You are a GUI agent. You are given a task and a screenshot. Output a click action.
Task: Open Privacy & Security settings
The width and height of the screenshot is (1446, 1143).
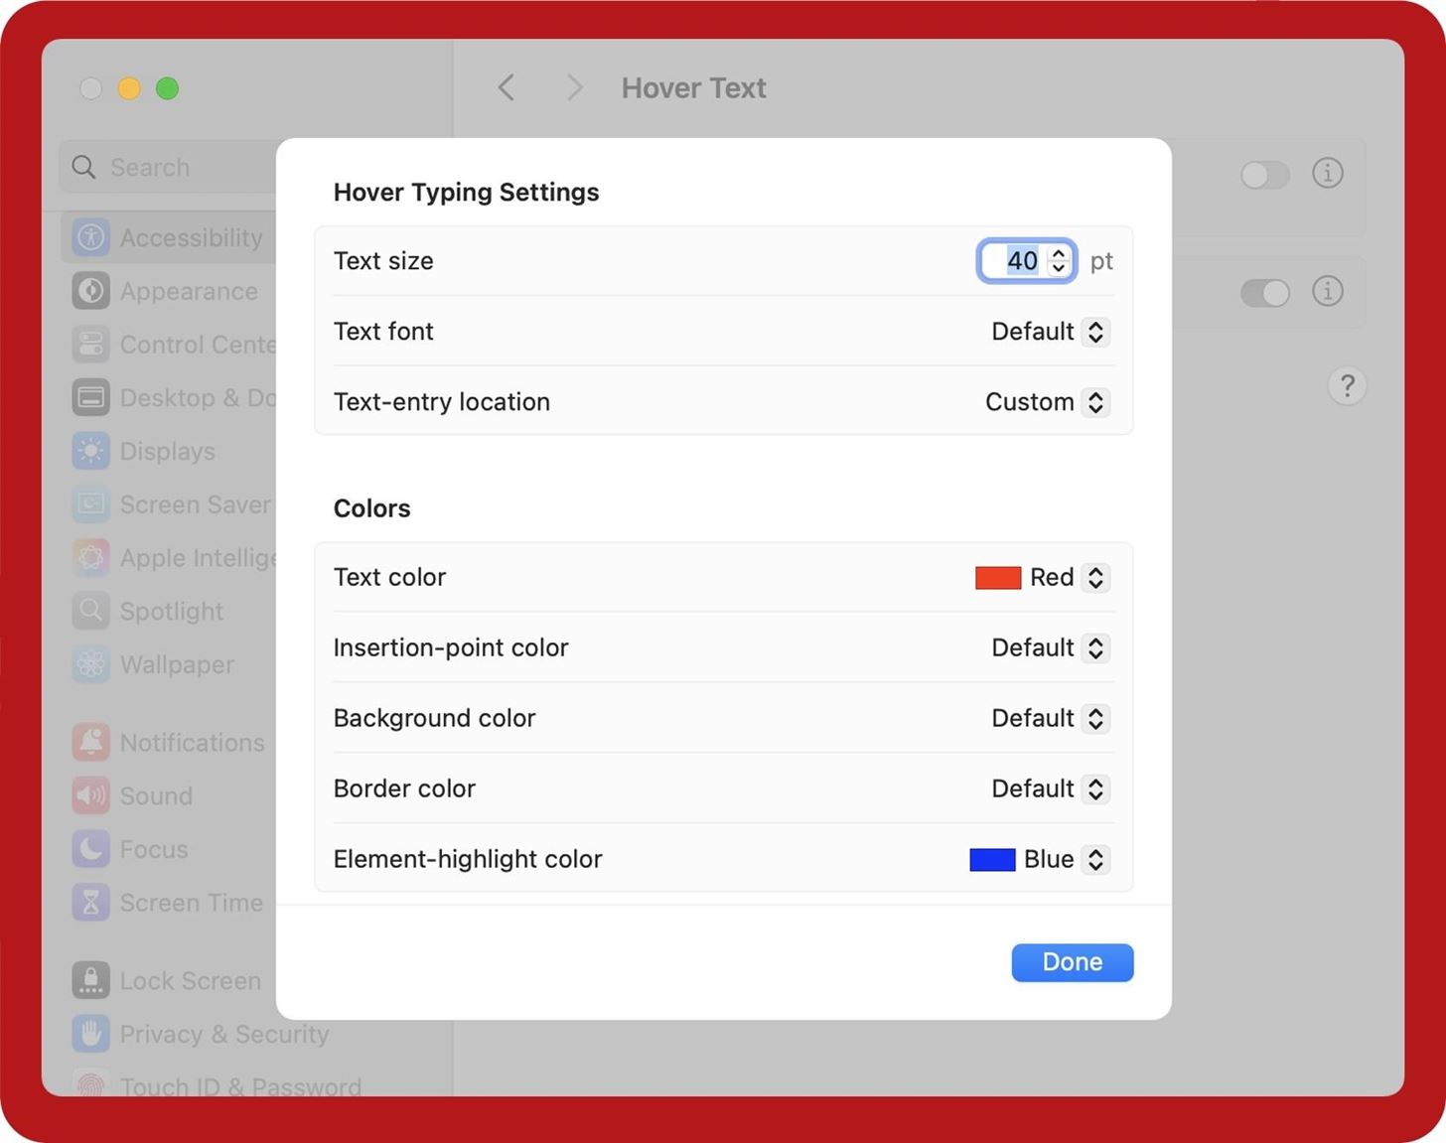[90, 1034]
